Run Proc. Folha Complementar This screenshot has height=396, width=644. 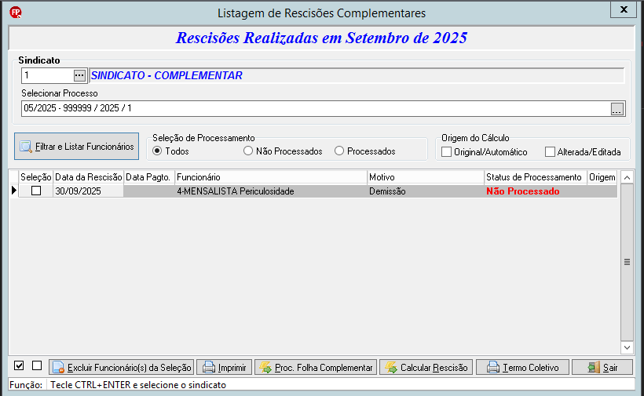coord(316,367)
